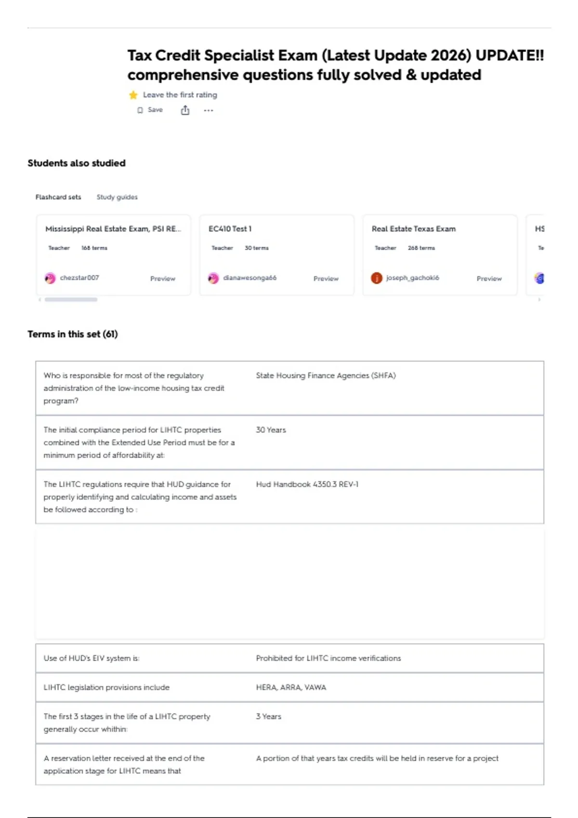Select the HERA, ARRA, VAWA term row
Viewport: 578px width, 818px height.
tap(289, 687)
